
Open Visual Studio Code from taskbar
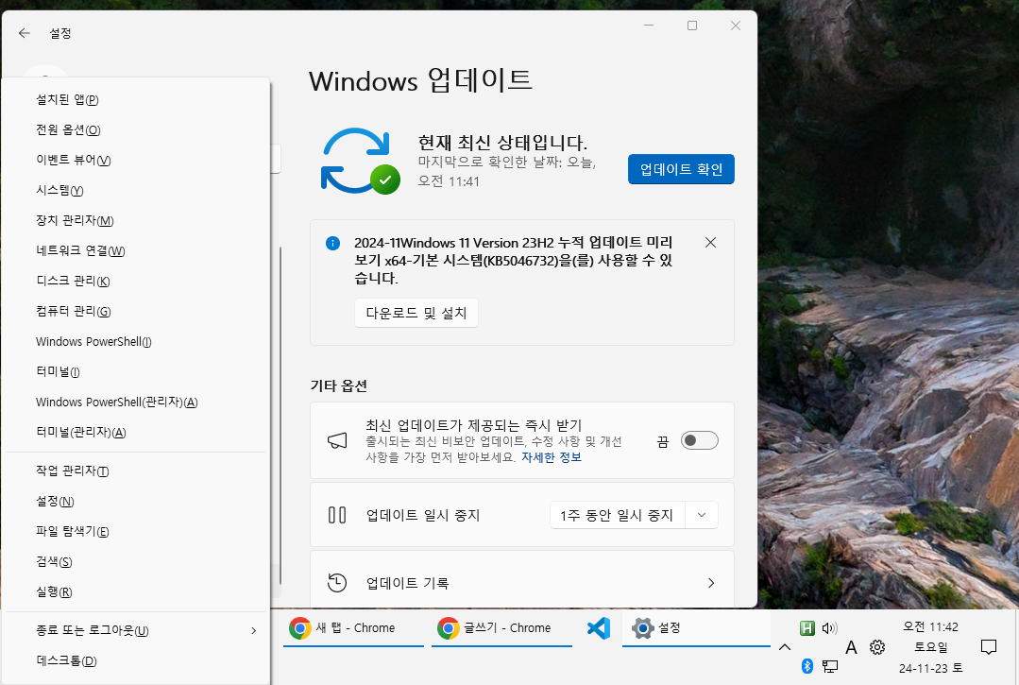tap(598, 627)
